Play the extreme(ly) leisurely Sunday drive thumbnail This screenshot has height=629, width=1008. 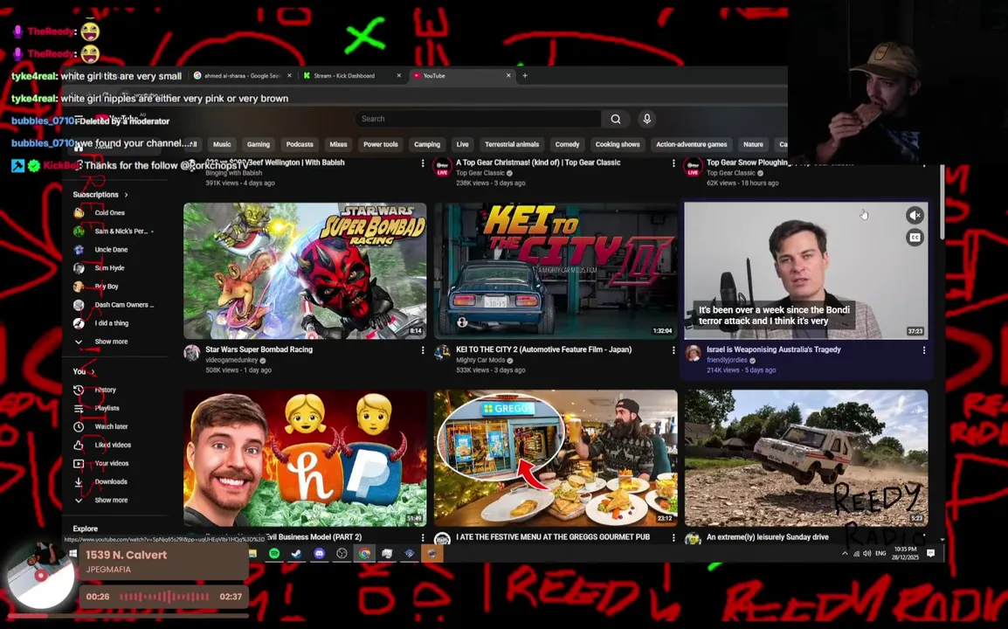[806, 458]
